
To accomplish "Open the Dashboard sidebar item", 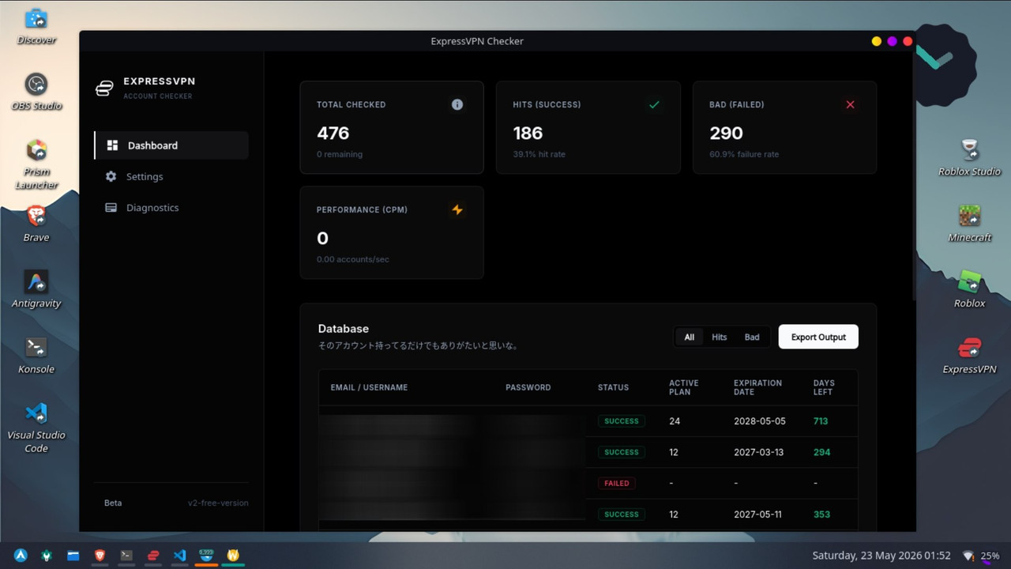I will pyautogui.click(x=171, y=145).
